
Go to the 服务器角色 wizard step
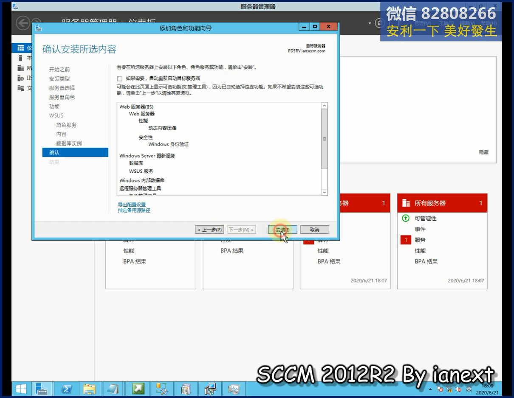(x=62, y=97)
